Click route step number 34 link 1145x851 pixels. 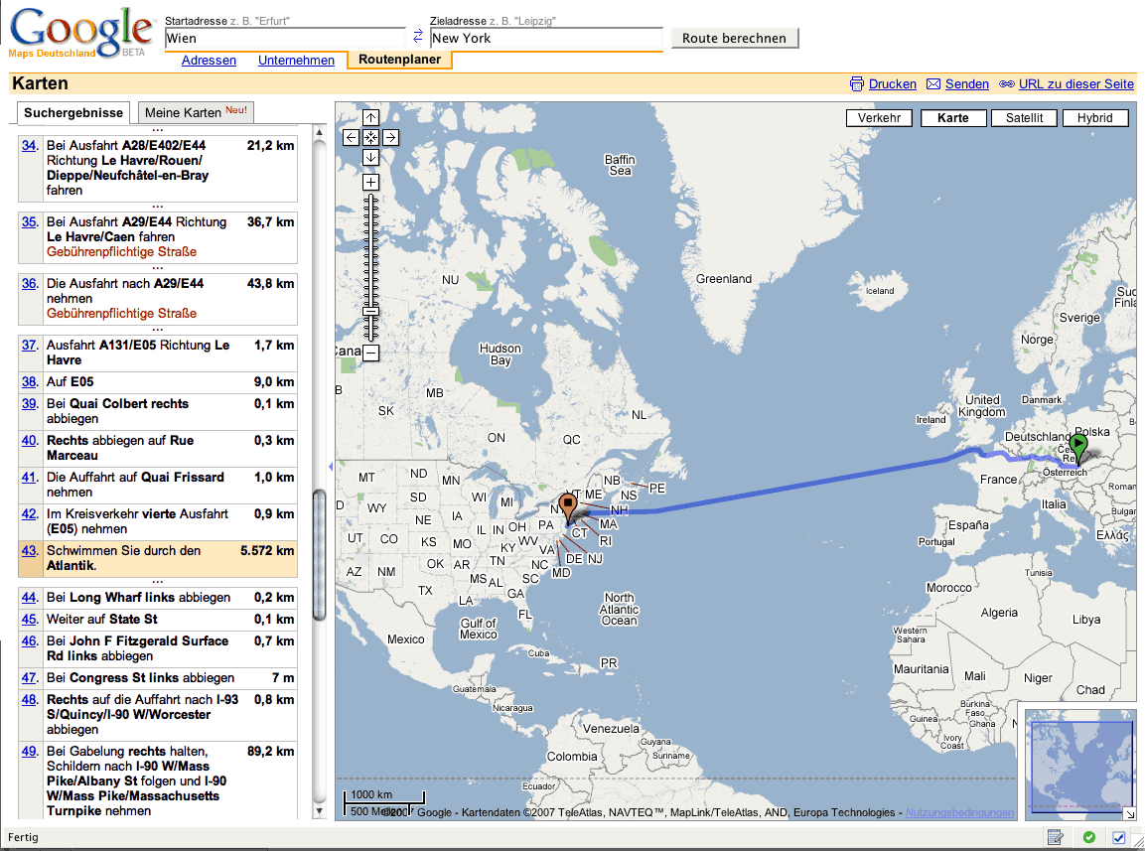coord(29,145)
